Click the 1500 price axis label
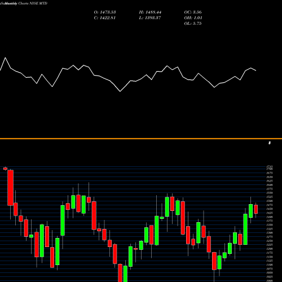The height and width of the screenshot is (282, 282). click(270, 201)
